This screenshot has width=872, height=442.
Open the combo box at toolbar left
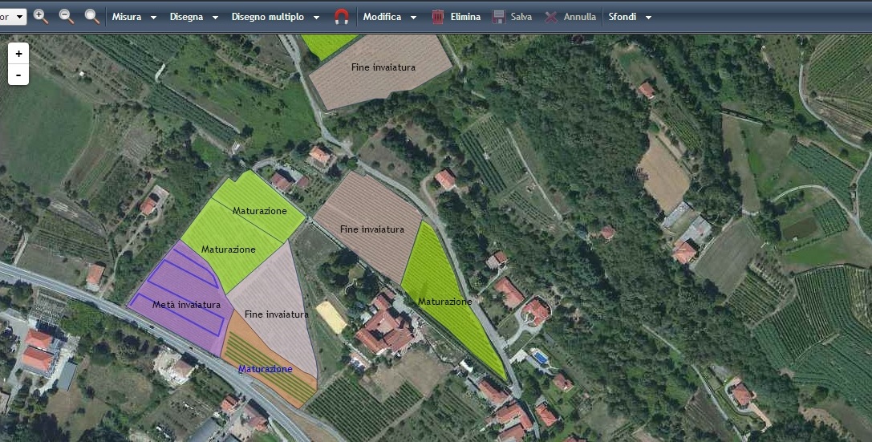point(13,17)
